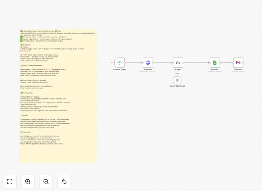Open the Pull News globe node
Screen dimensions: 262x191
tap(148, 63)
